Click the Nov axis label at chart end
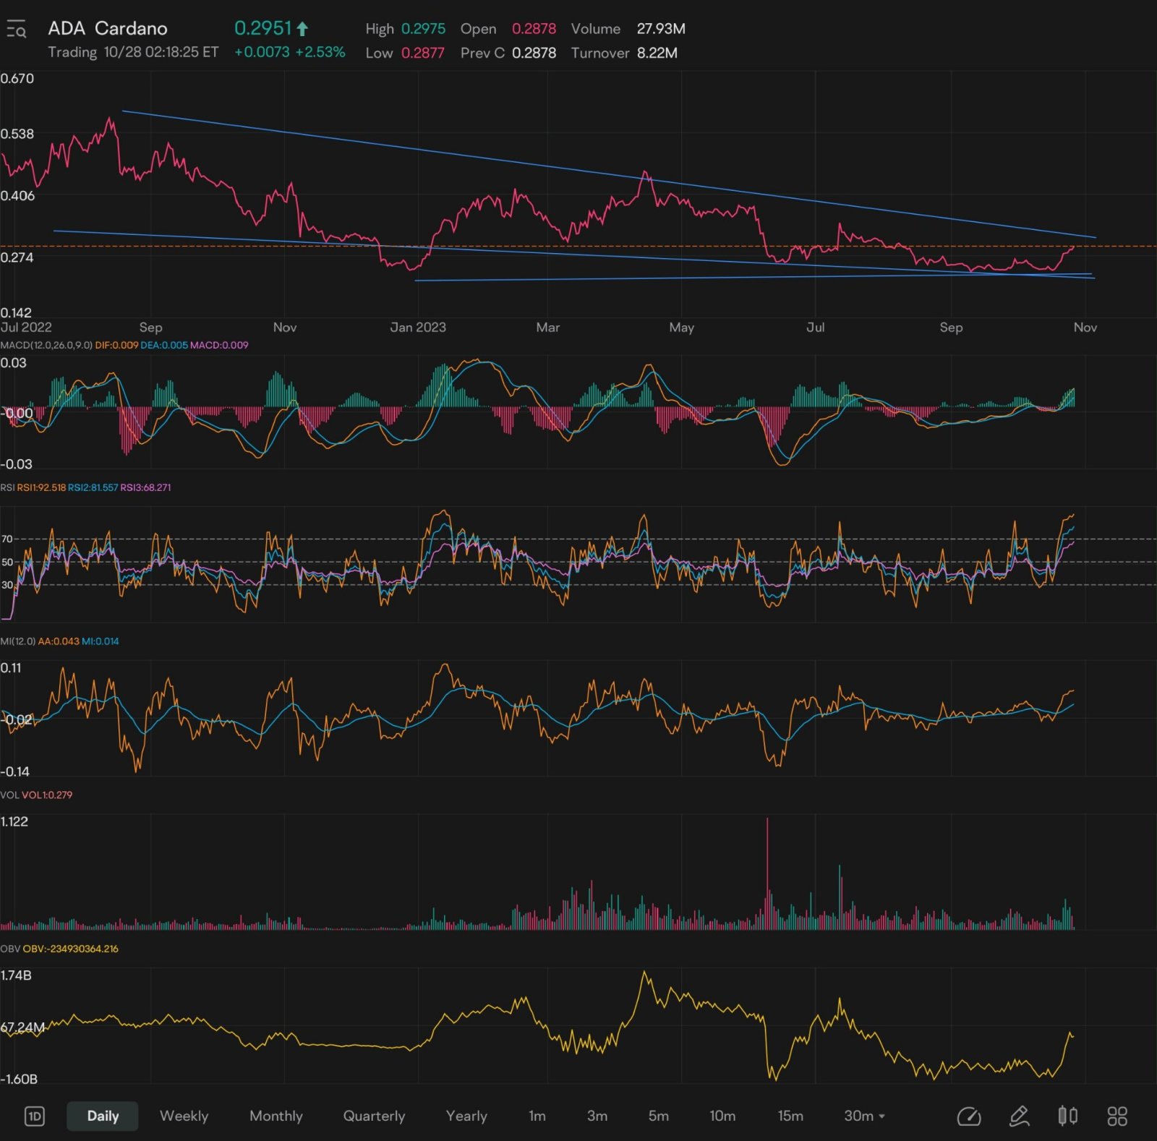 1085,327
